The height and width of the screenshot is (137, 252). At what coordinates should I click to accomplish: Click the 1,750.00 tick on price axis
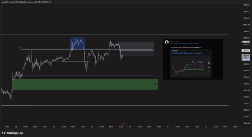pos(246,90)
